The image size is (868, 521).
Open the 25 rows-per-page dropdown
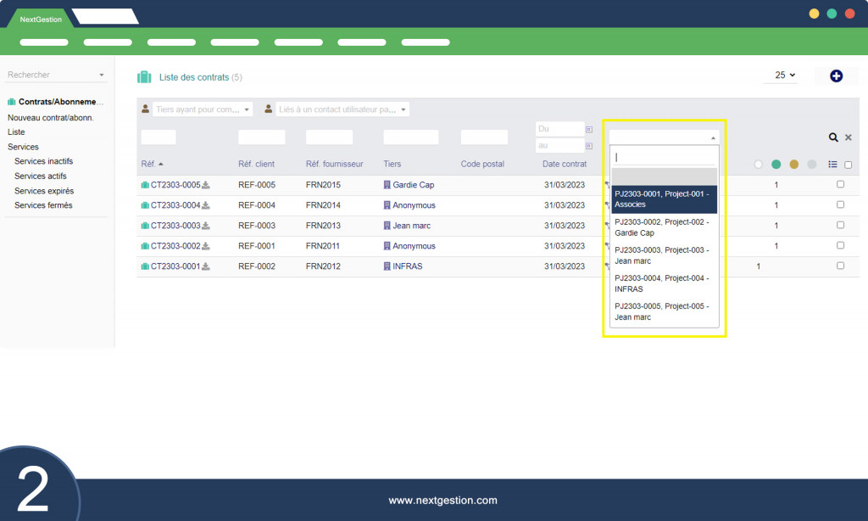pos(785,76)
